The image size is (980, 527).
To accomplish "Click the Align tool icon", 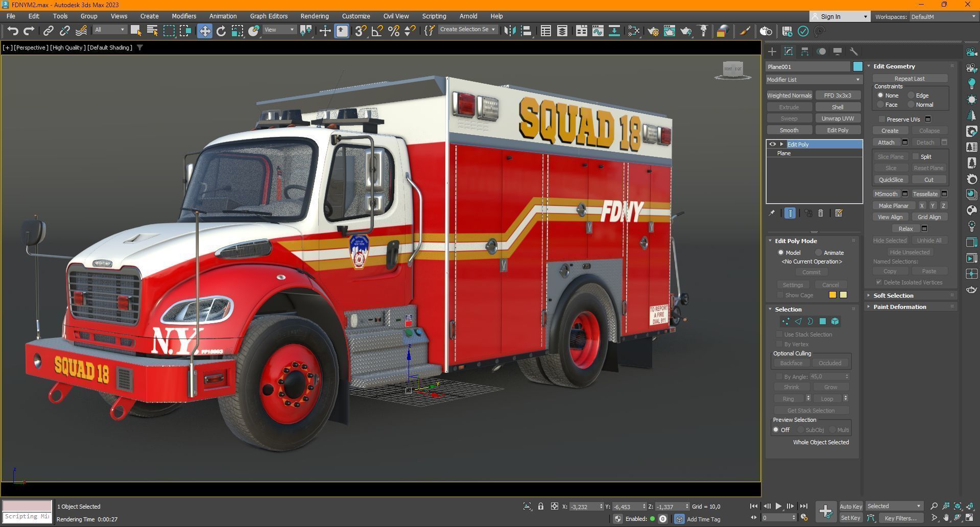I will pyautogui.click(x=526, y=31).
